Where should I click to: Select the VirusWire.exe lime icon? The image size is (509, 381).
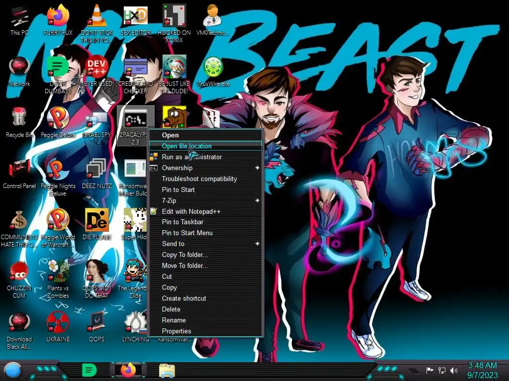coord(213,72)
